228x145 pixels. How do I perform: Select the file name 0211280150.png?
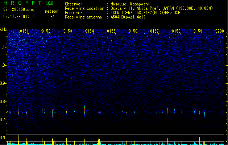(x=18, y=9)
